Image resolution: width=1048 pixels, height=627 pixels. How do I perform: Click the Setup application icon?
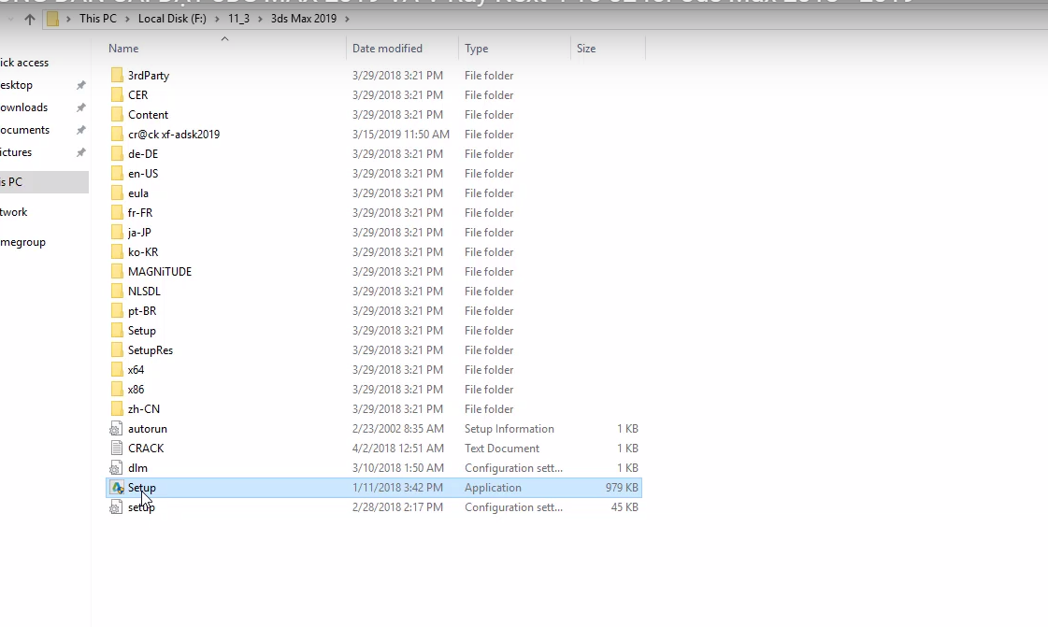117,488
